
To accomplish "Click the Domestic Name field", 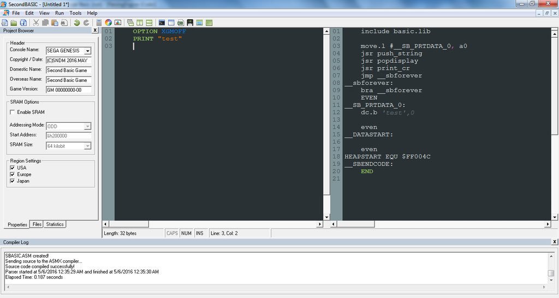I will coord(69,70).
